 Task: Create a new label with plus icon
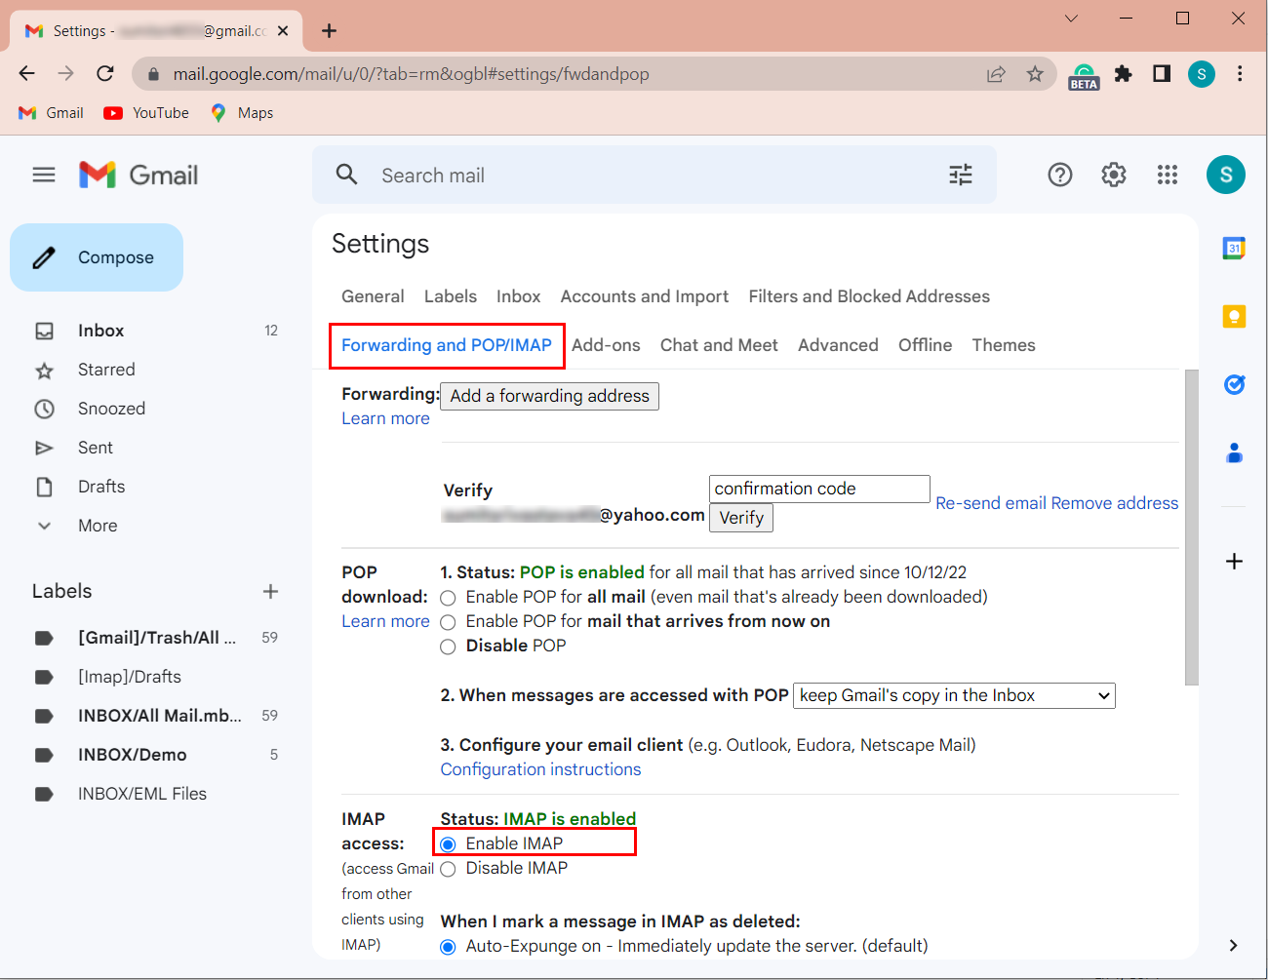tap(270, 591)
